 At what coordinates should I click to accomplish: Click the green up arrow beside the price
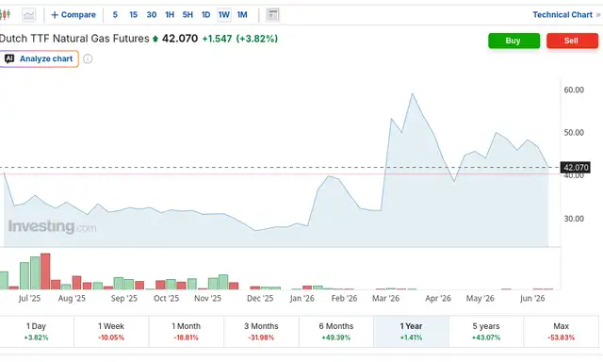155,39
